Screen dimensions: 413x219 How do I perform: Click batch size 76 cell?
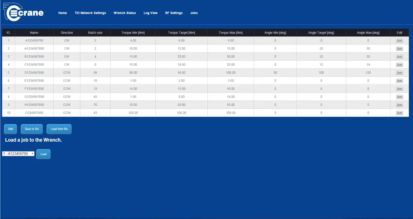(x=95, y=105)
